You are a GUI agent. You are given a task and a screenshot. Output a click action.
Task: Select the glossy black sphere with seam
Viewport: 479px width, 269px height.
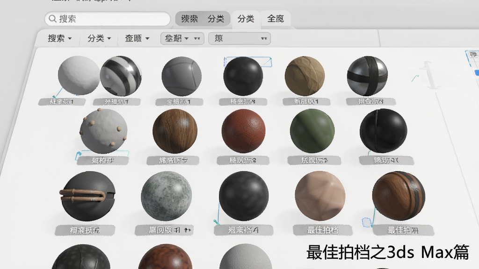pos(384,131)
